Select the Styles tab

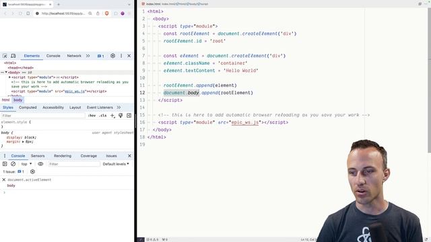pyautogui.click(x=8, y=108)
